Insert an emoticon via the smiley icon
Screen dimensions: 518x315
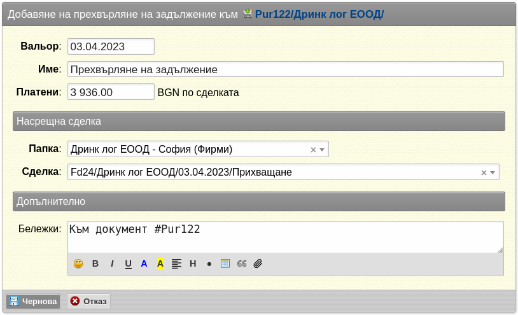click(x=78, y=263)
